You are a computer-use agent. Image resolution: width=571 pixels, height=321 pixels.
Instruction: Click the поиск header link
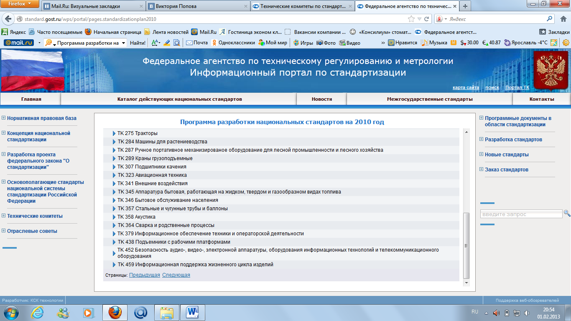492,87
